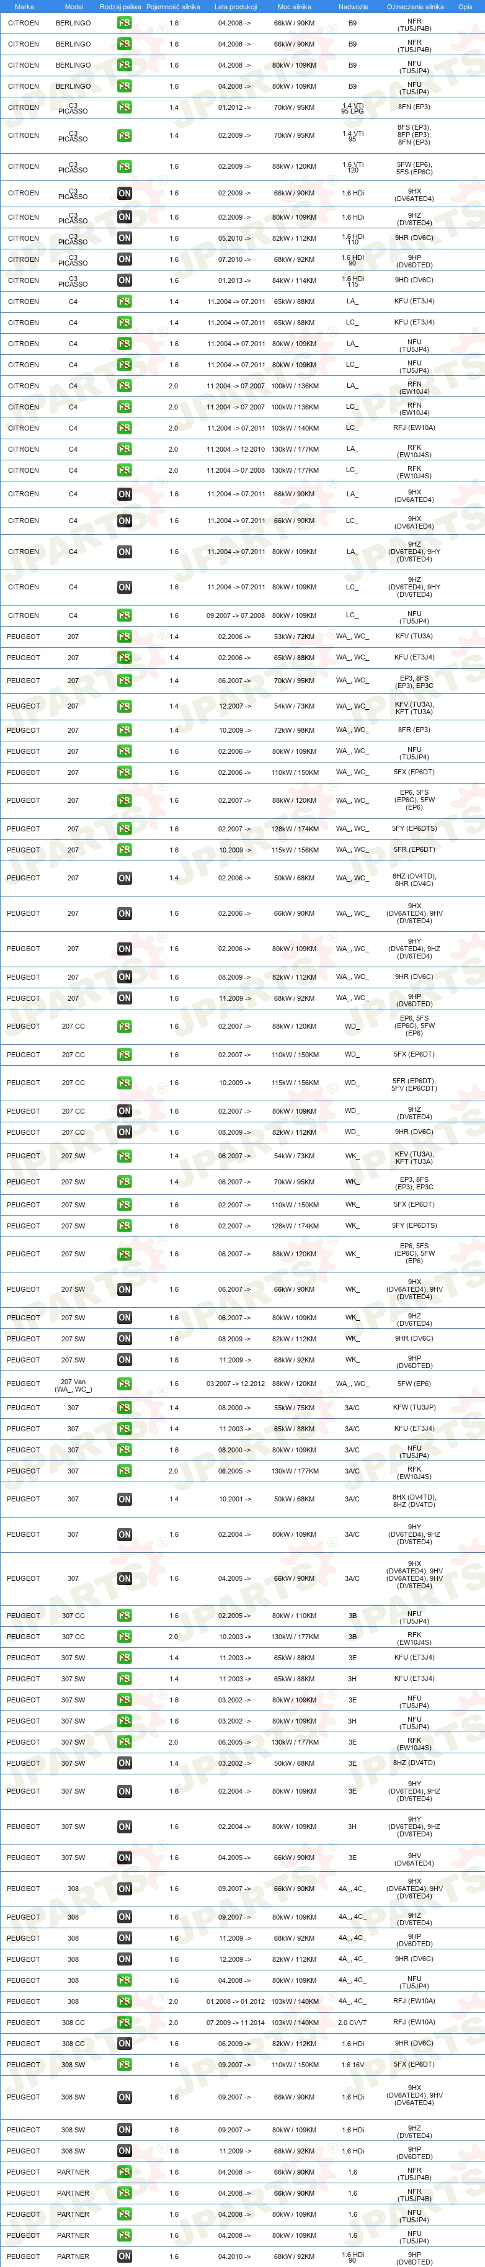
Task: Select production years 07.2009 -> 11.2014
Action: pos(236,2023)
